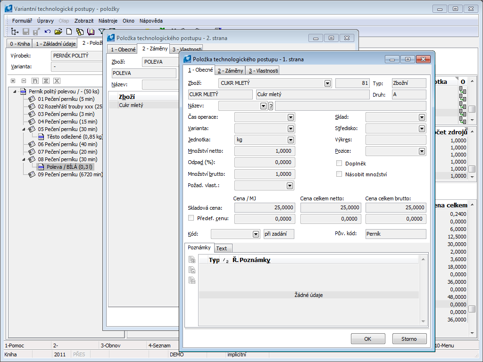Viewport: 483px width, 362px height.
Task: Click the undo arrow toolbar icon
Action: pos(48,32)
